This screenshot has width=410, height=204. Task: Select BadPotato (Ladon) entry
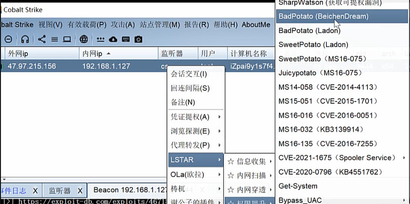pyautogui.click(x=342, y=31)
